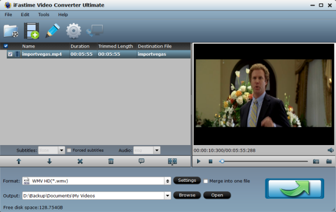This screenshot has width=336, height=212.
Task: Open the Tools menu
Action: 44,15
